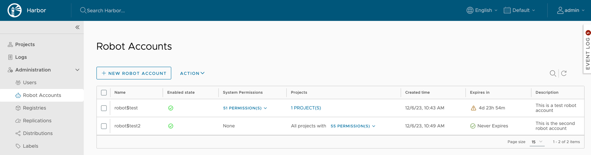Open the admin user menu
Viewport: 591px width, 155px height.
coord(571,10)
